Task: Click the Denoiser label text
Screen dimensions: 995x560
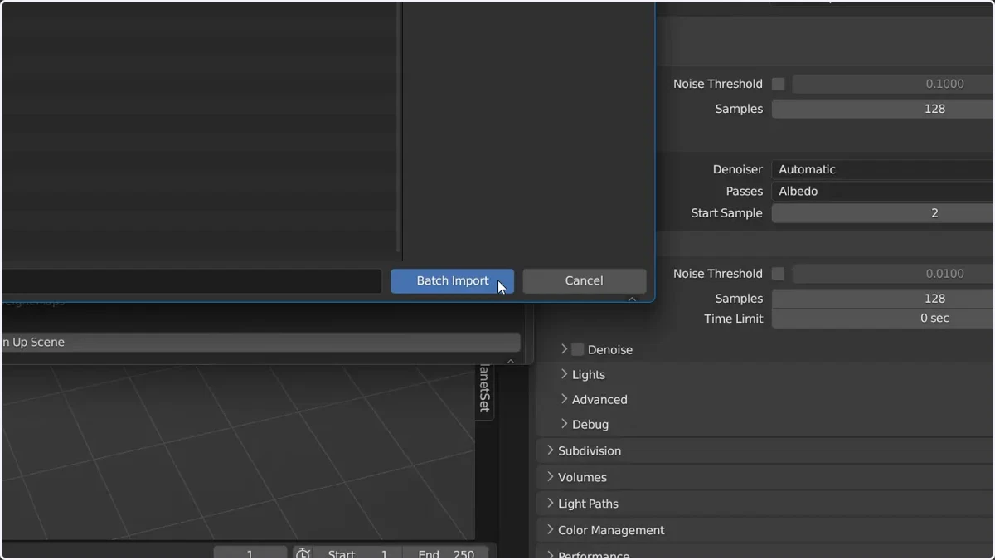Action: click(737, 169)
